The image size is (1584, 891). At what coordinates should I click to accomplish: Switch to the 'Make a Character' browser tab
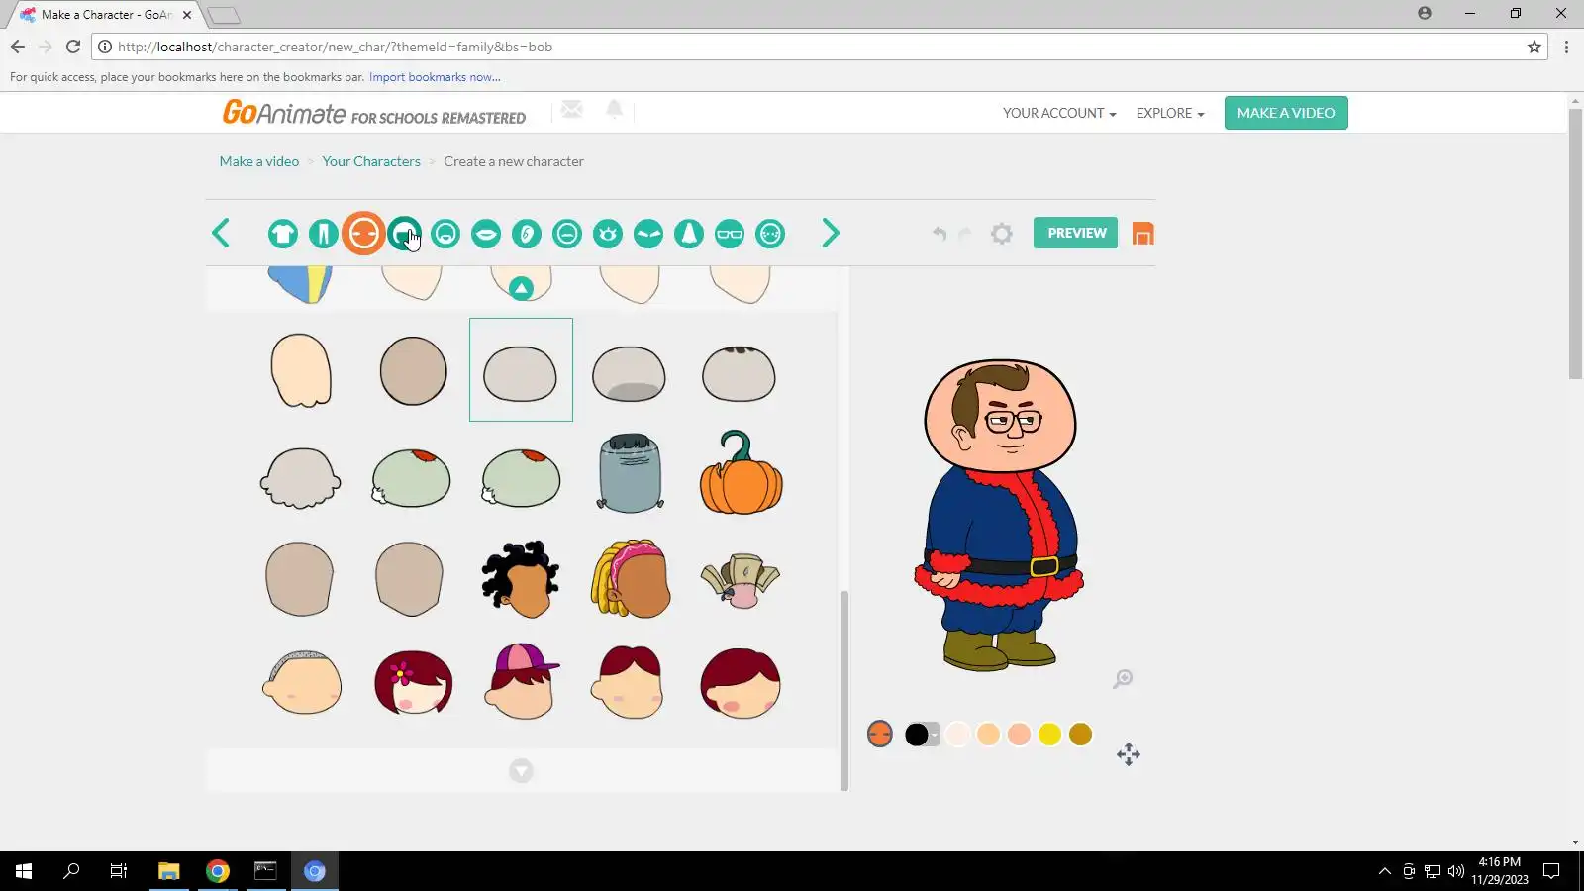108,15
